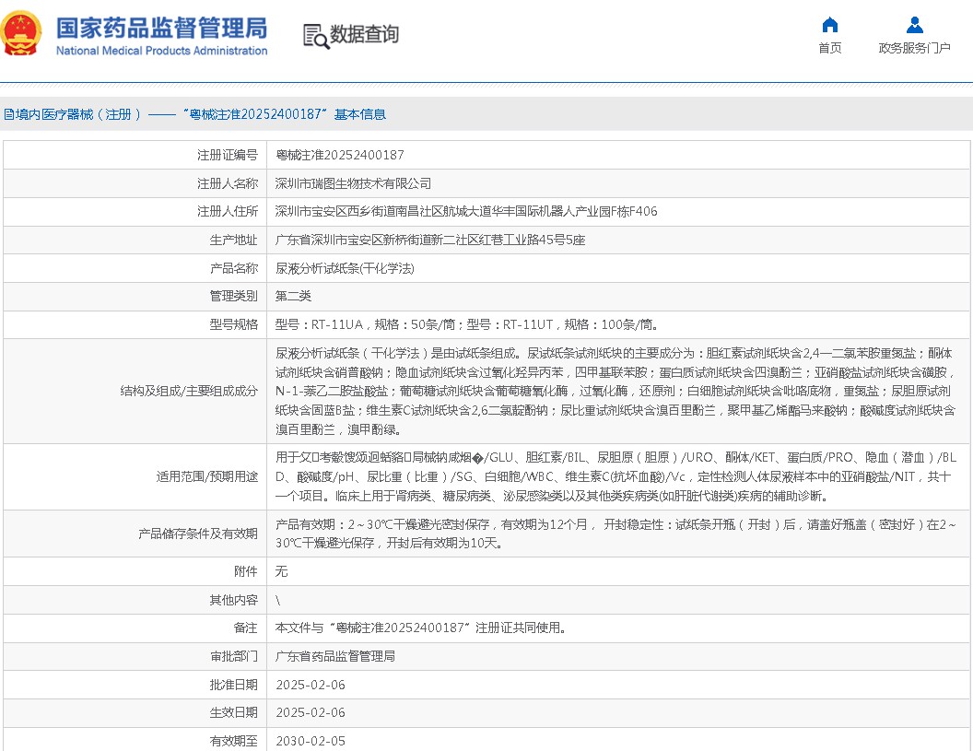Click the 首页 house icon
Image resolution: width=973 pixels, height=751 pixels.
pyautogui.click(x=829, y=25)
